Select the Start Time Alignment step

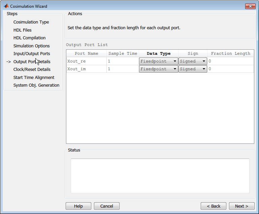click(34, 77)
